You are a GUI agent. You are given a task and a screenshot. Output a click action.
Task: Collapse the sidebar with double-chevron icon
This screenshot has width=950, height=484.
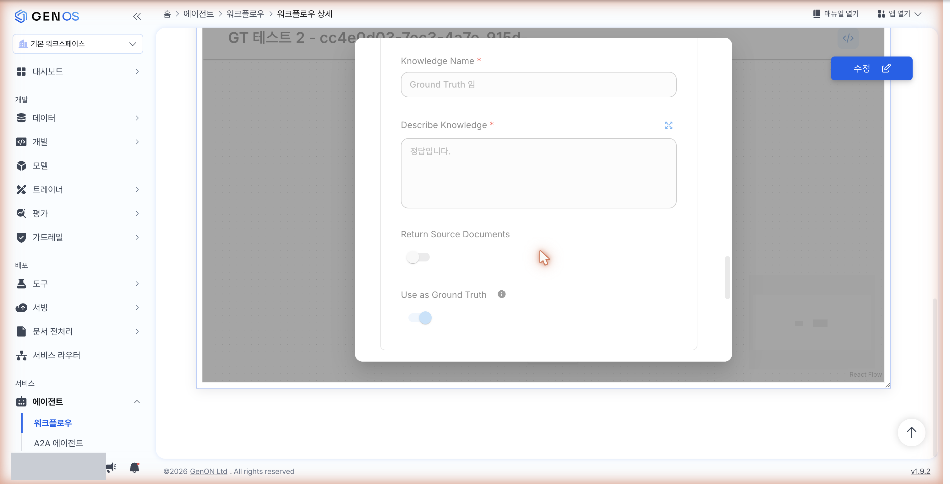(137, 16)
